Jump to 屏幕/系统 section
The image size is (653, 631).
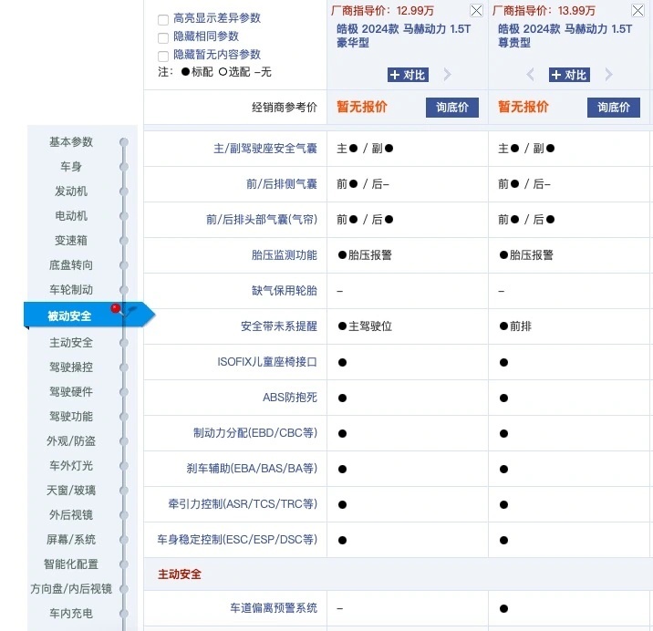click(x=71, y=540)
